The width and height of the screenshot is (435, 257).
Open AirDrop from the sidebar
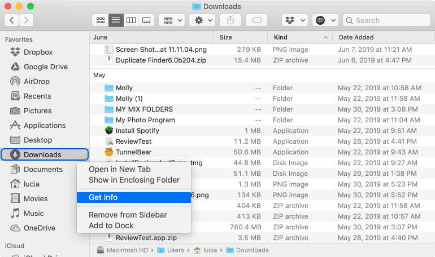tap(36, 81)
